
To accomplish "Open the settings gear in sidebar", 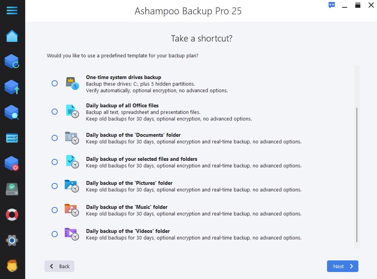I will (12, 240).
